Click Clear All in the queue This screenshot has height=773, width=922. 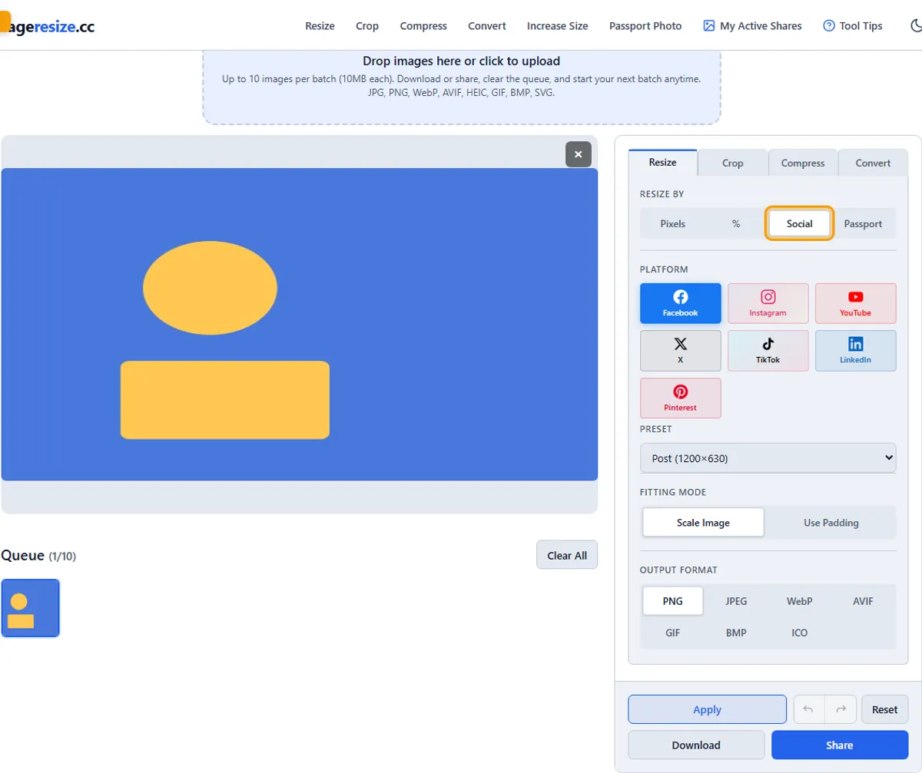[567, 555]
